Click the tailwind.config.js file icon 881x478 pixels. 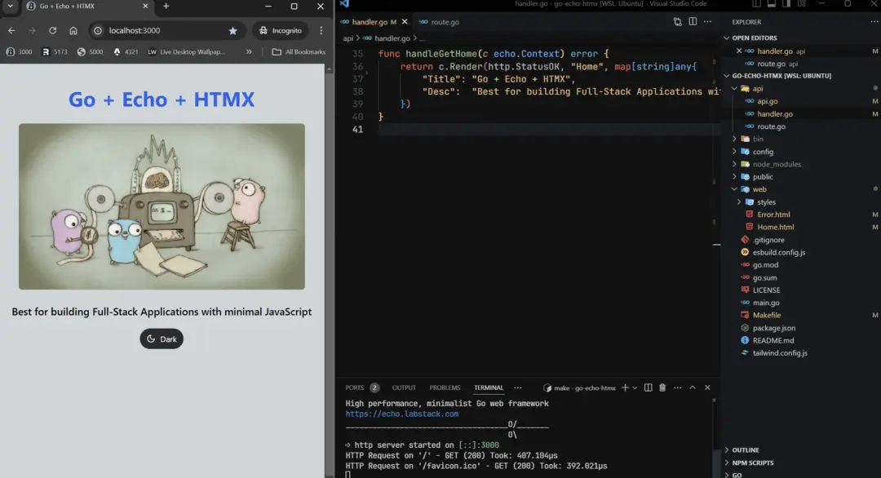point(744,353)
